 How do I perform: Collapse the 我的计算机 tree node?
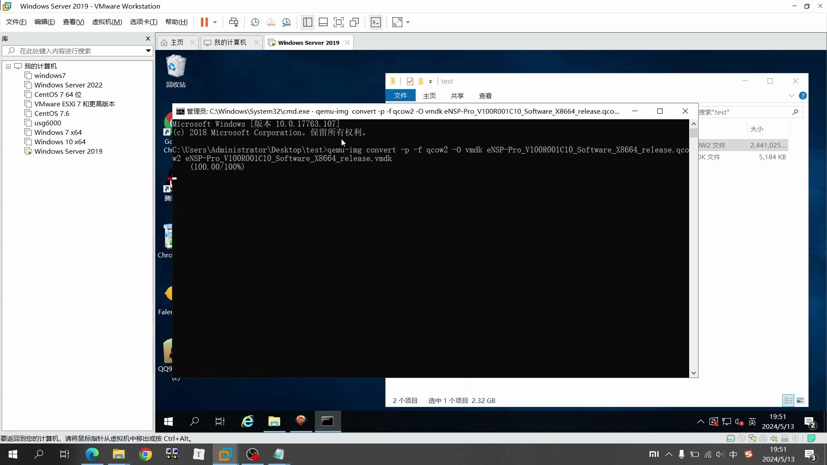click(8, 66)
